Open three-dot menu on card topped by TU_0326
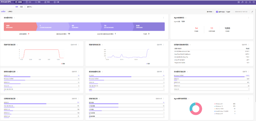Screen dimensions: 256x121 (x=163, y=72)
